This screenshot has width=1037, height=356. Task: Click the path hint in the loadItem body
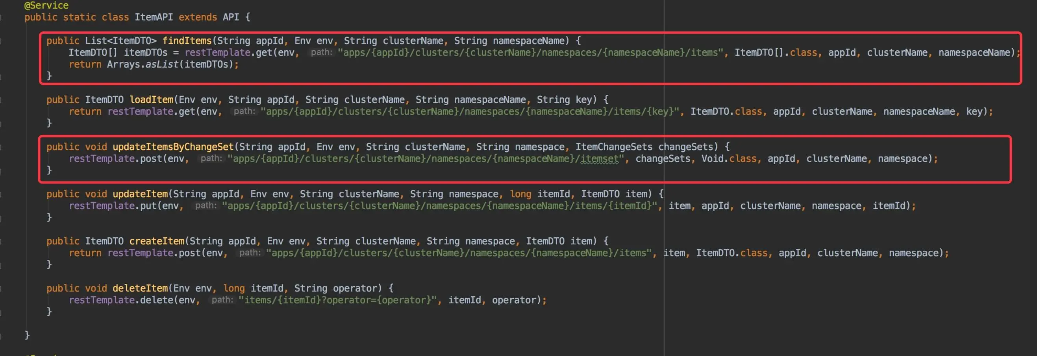[x=244, y=111]
